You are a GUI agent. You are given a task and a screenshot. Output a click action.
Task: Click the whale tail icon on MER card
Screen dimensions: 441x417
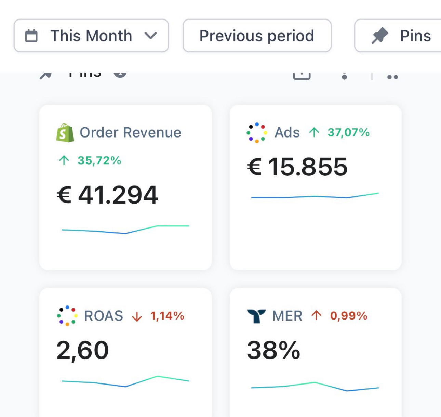pyautogui.click(x=256, y=316)
